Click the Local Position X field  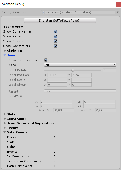[x=57, y=75]
